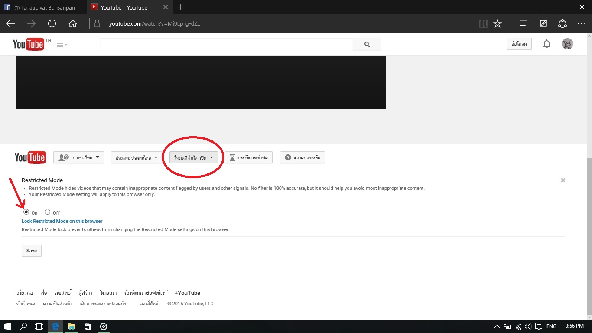The image size is (592, 333).
Task: Open the battery status tray icon
Action: 507,326
